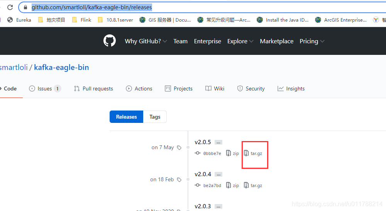
Task: Open the smartloli owner profile link
Action: point(14,67)
